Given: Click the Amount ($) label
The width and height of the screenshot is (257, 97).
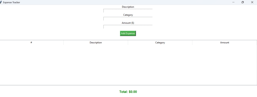Looking at the screenshot, I should tap(128, 23).
